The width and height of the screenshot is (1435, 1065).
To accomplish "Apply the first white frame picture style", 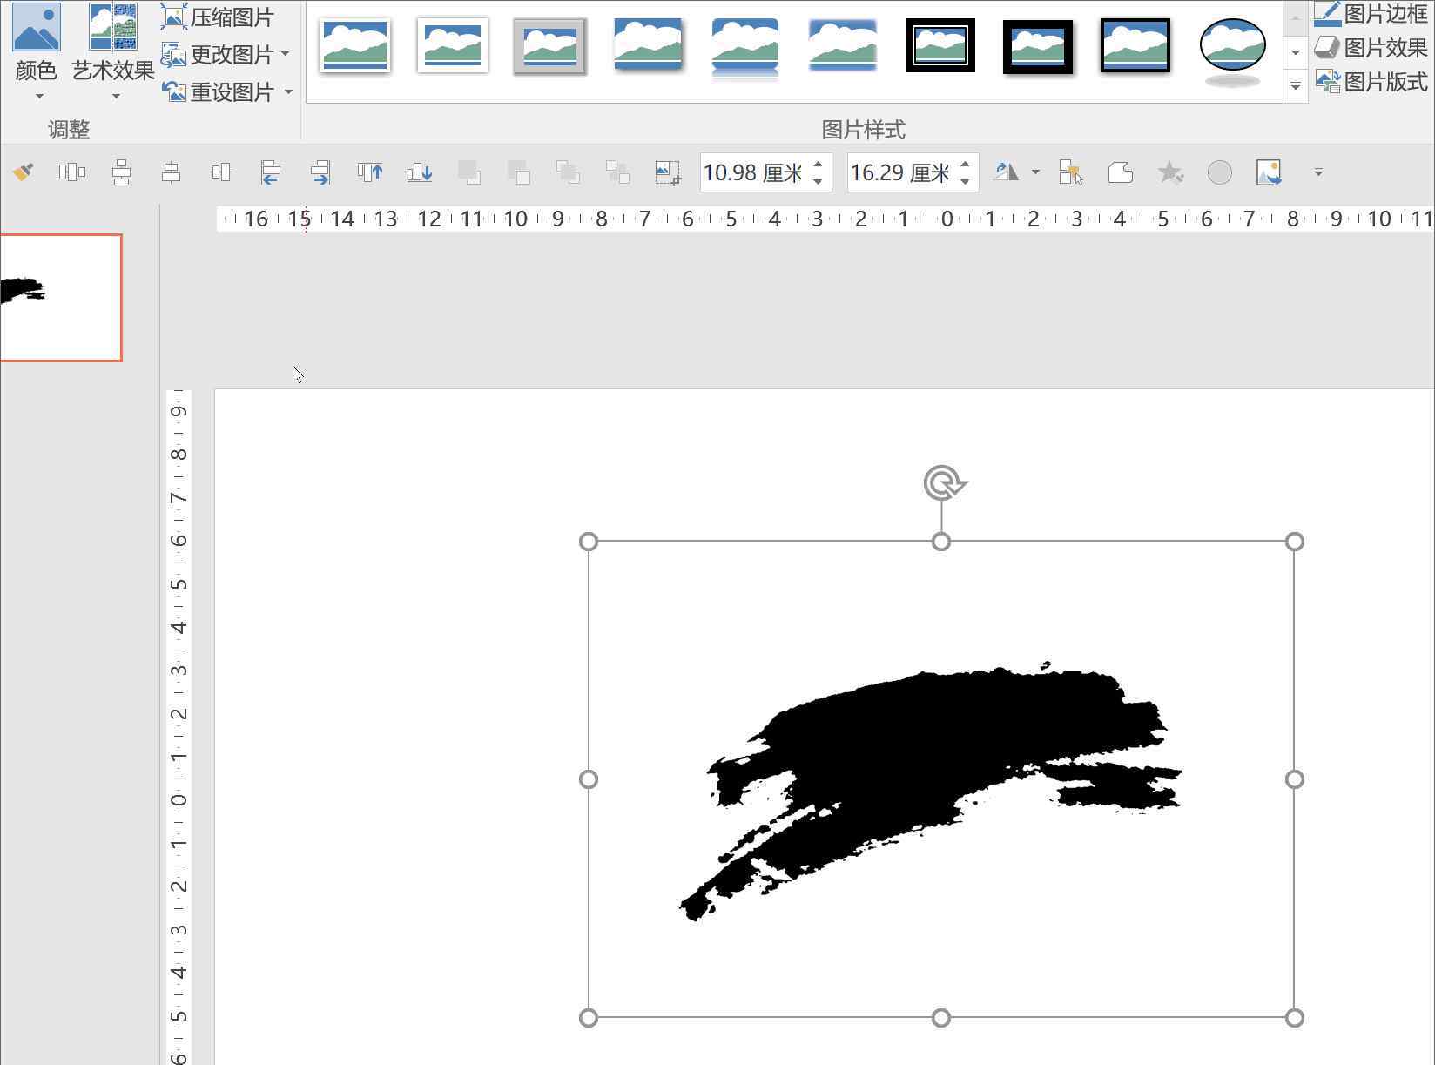I will click(x=355, y=45).
